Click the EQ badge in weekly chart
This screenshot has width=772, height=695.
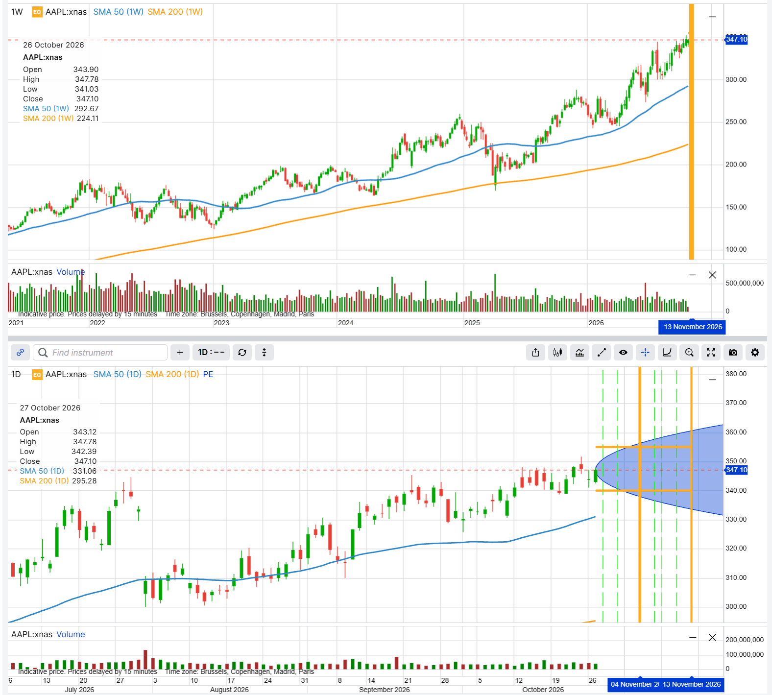point(37,12)
